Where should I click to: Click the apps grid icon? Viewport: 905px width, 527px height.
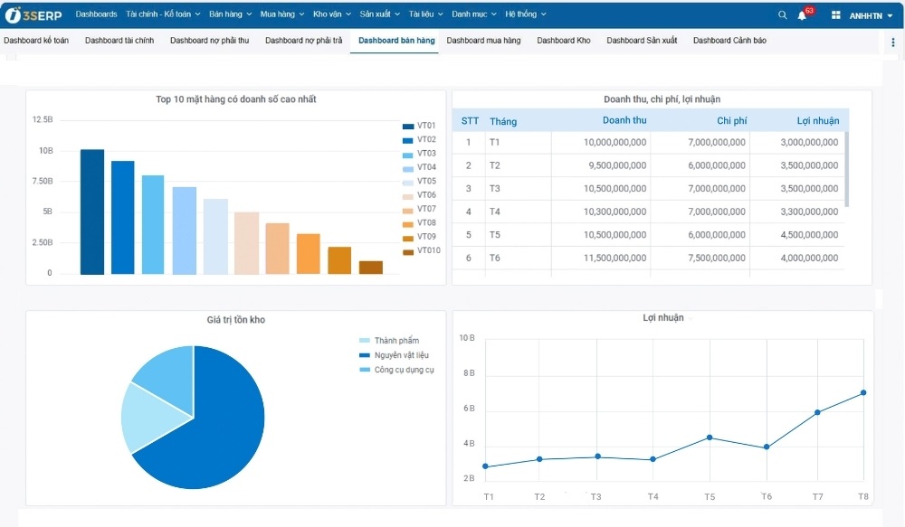835,15
